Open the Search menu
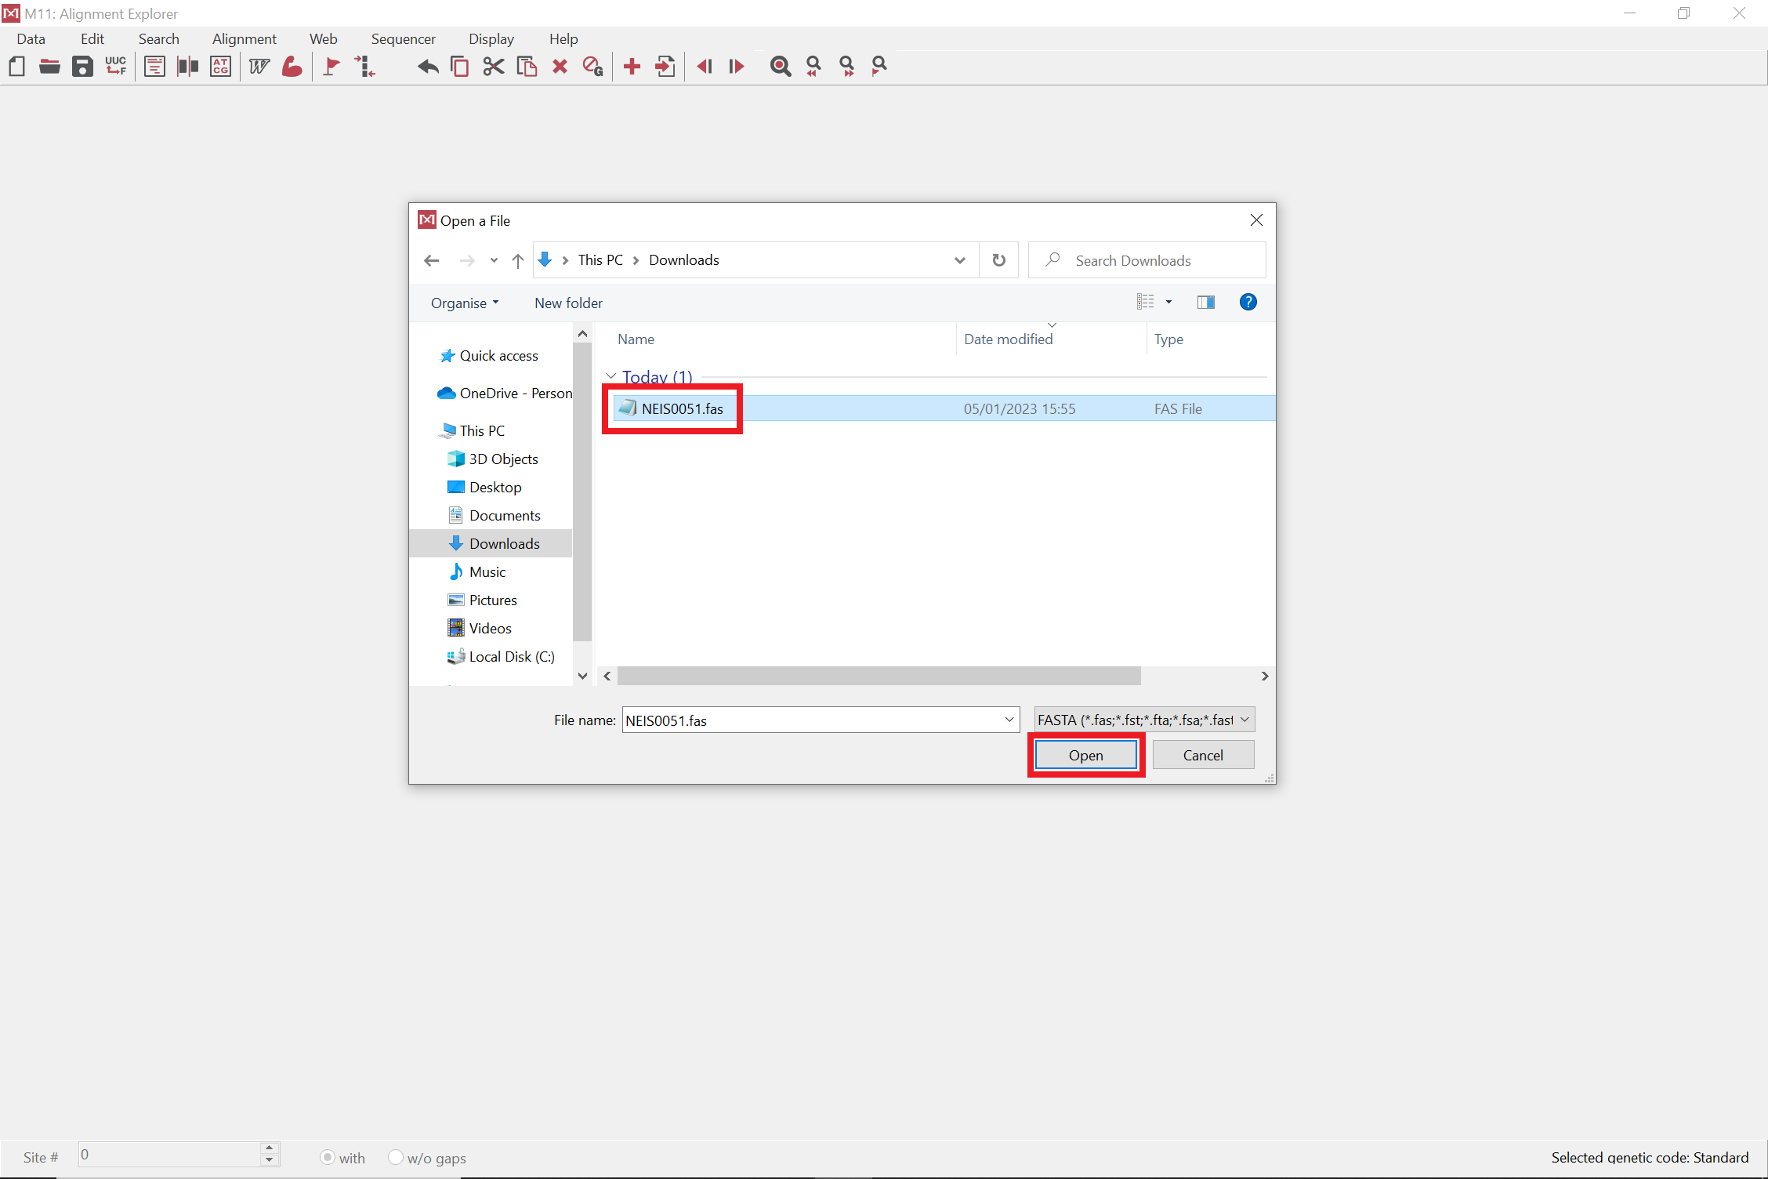Screen dimensions: 1768x1179 158,38
